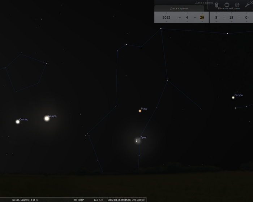Decrease the year 2022 with down arrow

click(166, 22)
